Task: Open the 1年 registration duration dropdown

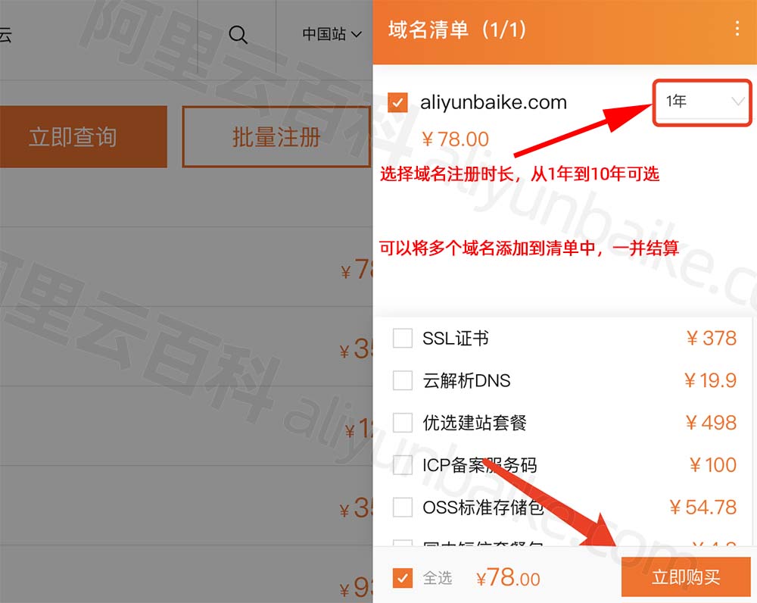Action: click(x=702, y=103)
